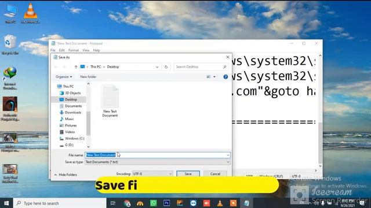Image resolution: width=371 pixels, height=208 pixels.
Task: Click the Save button
Action: pyautogui.click(x=188, y=174)
